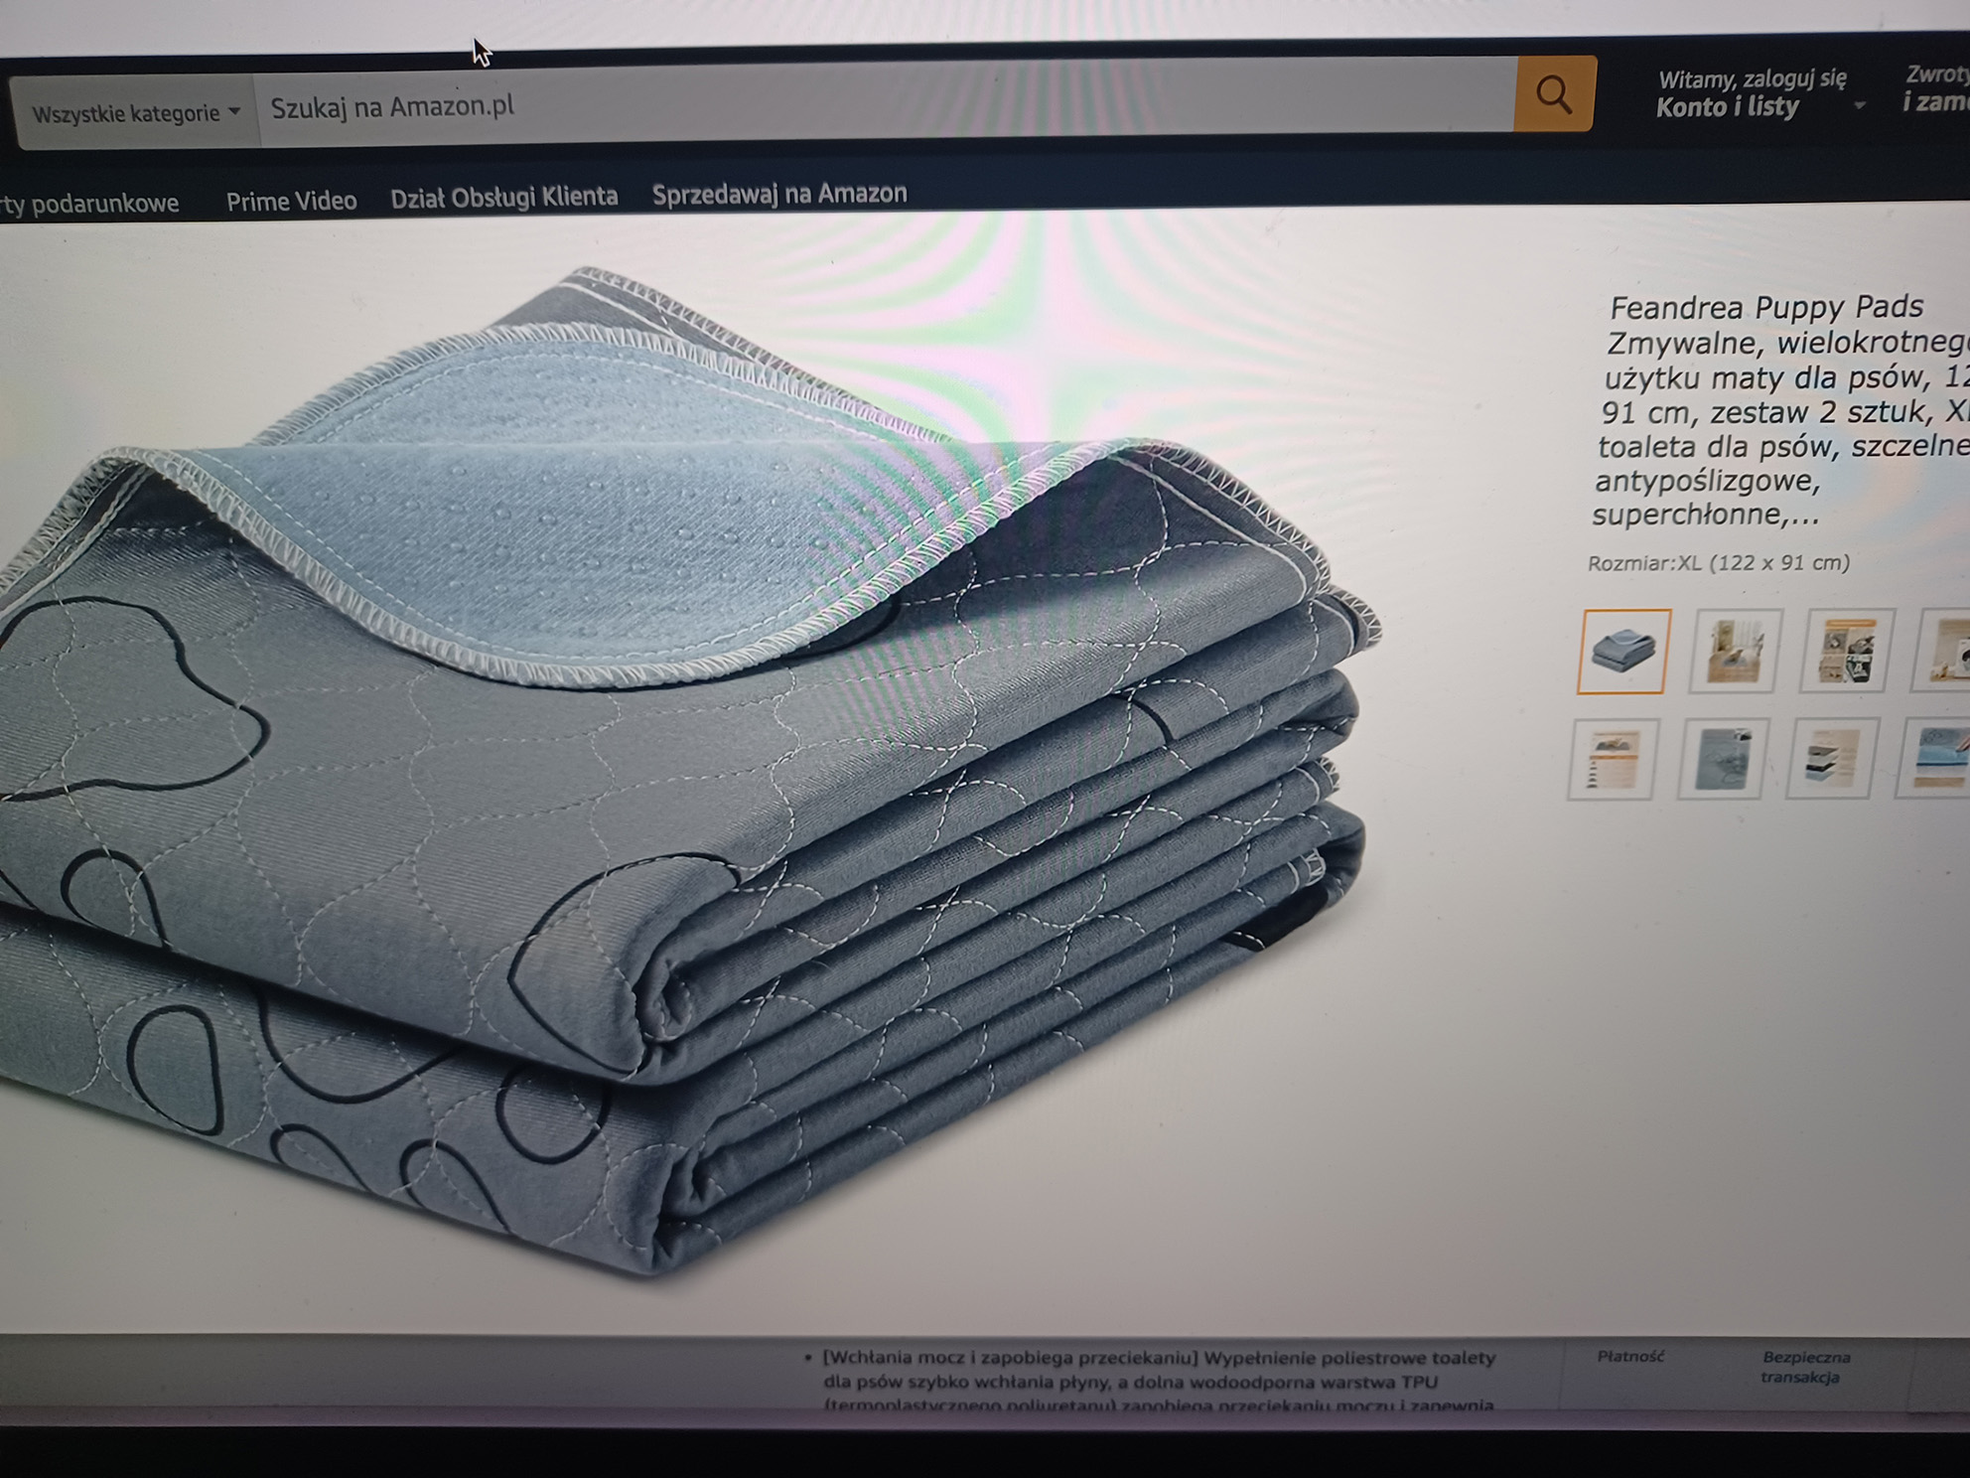This screenshot has height=1478, width=1970.
Task: Click Sprzedawaj na Amazon link
Action: click(778, 193)
